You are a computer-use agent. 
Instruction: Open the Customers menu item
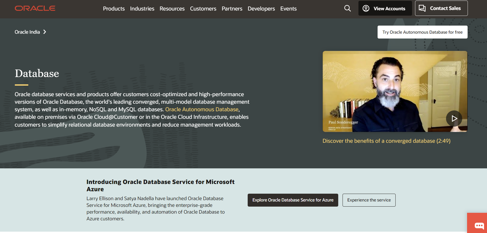tap(203, 9)
